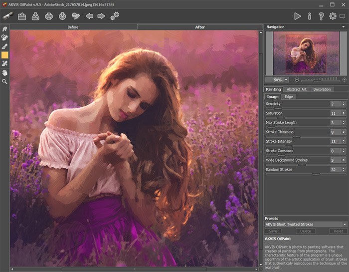This screenshot has width=349, height=272.
Task: Click the Print image icon
Action: point(49,16)
